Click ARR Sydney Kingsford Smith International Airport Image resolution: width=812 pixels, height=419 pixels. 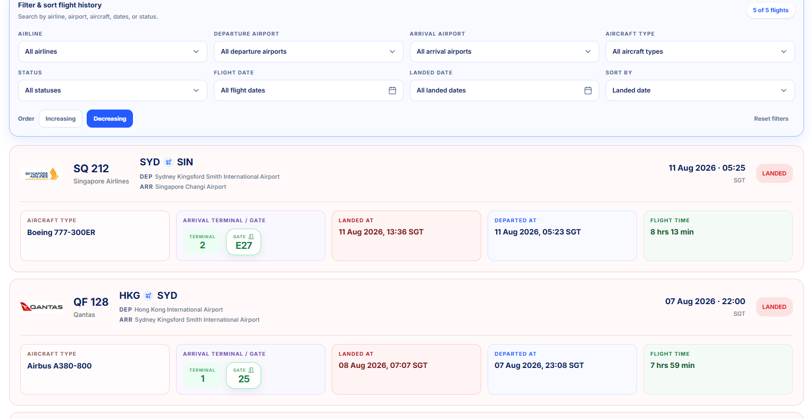pyautogui.click(x=189, y=320)
